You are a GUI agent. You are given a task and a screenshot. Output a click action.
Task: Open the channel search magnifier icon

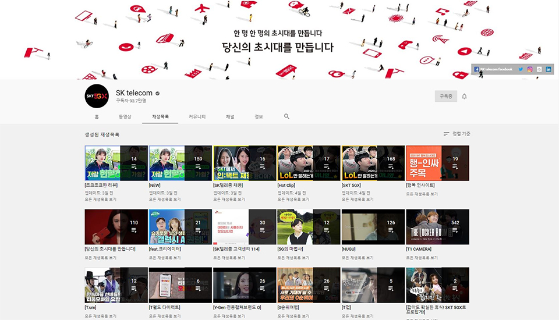pyautogui.click(x=286, y=116)
